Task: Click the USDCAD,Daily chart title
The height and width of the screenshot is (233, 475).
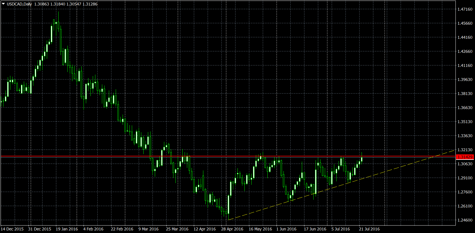Action: coord(19,4)
